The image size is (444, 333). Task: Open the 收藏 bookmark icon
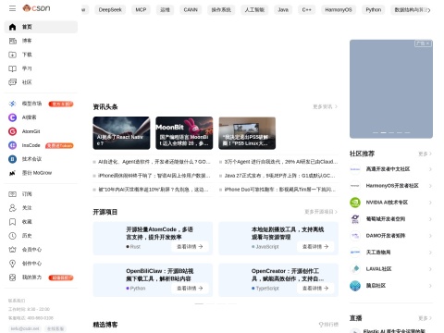12,222
